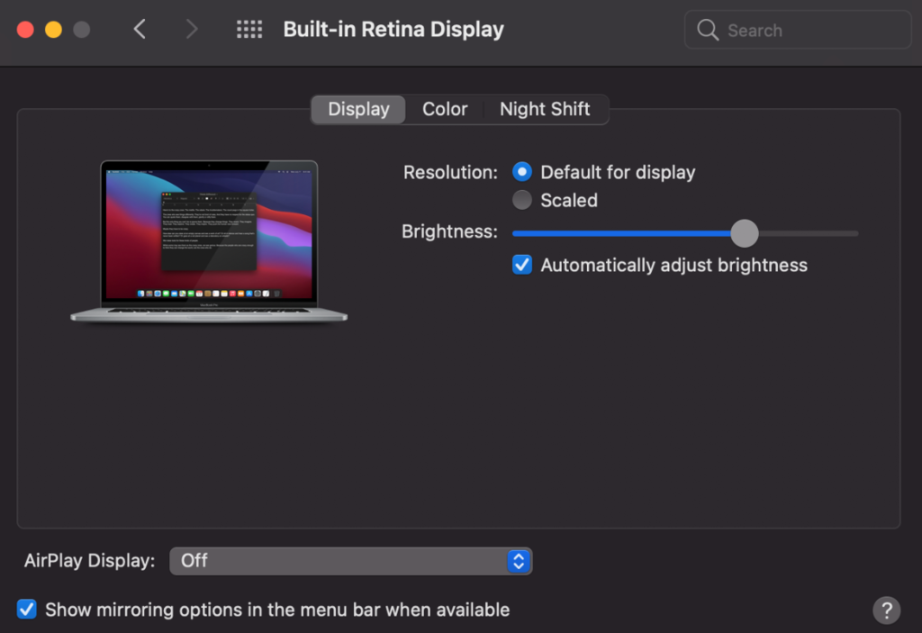Screen dimensions: 922x633
Task: Select the Default for display resolution option
Action: click(x=522, y=172)
